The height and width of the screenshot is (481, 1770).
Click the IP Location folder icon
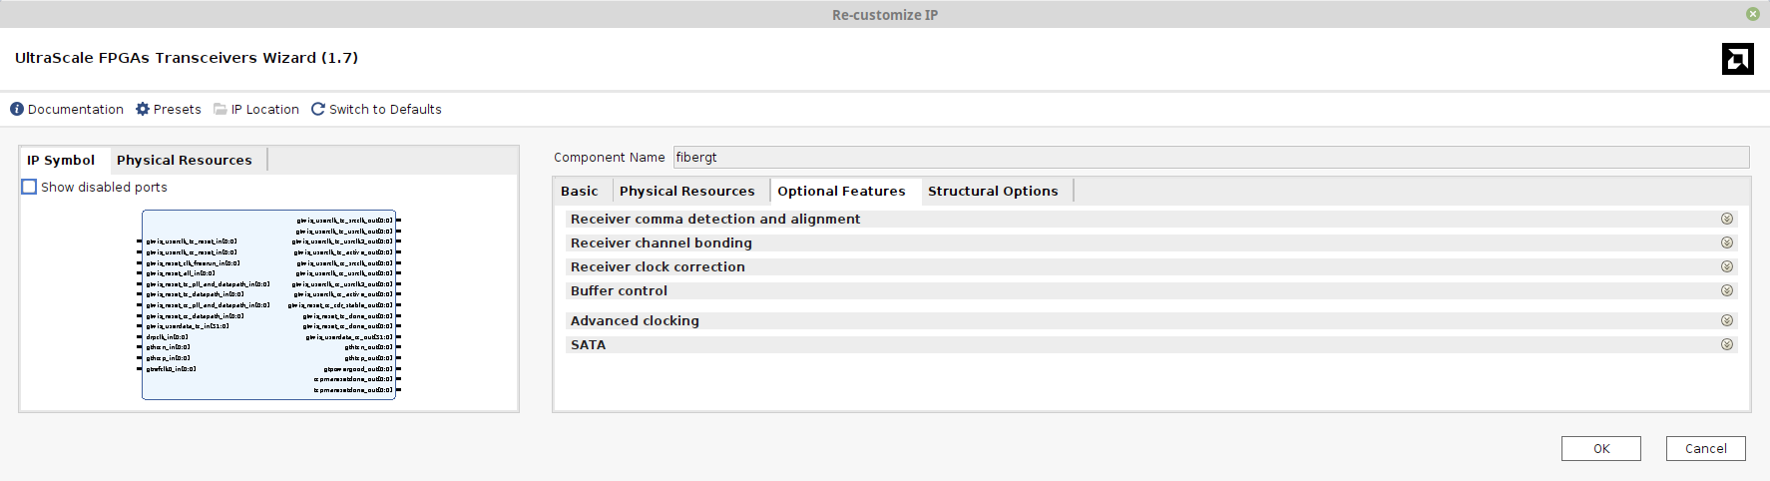[x=221, y=109]
